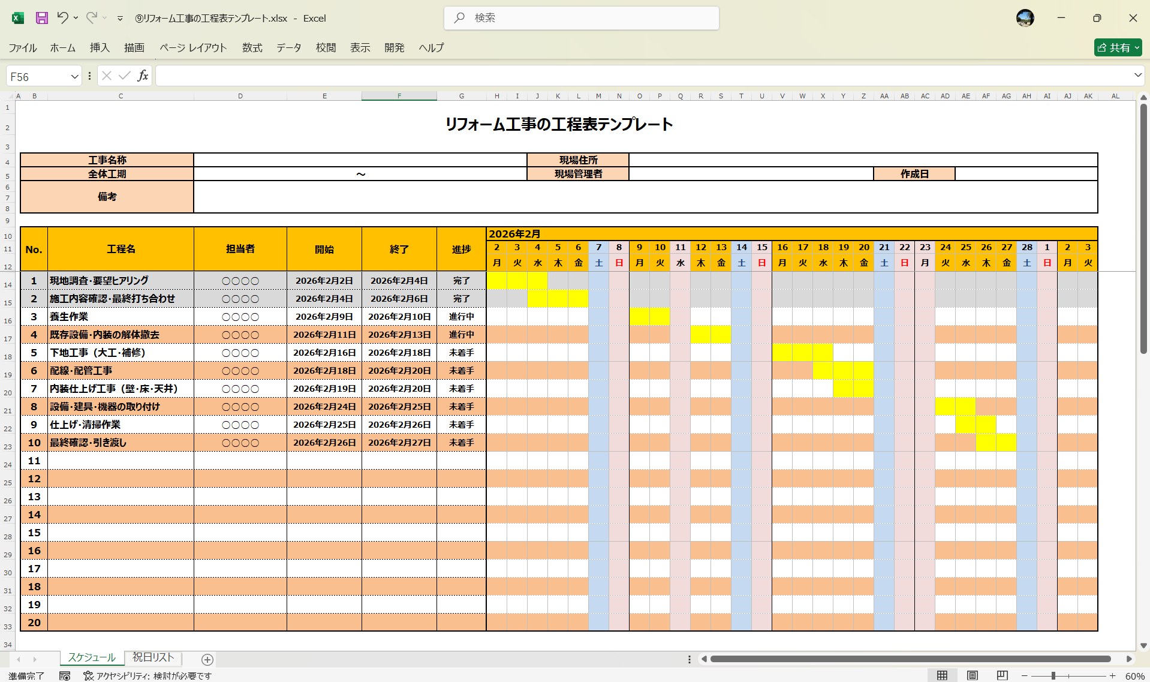
Task: Switch to Page Layout view icon in status bar
Action: tap(971, 674)
